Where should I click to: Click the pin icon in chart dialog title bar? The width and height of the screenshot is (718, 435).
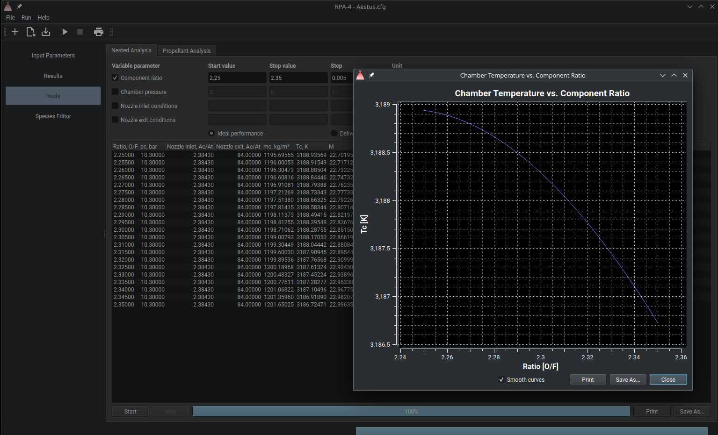tap(371, 75)
